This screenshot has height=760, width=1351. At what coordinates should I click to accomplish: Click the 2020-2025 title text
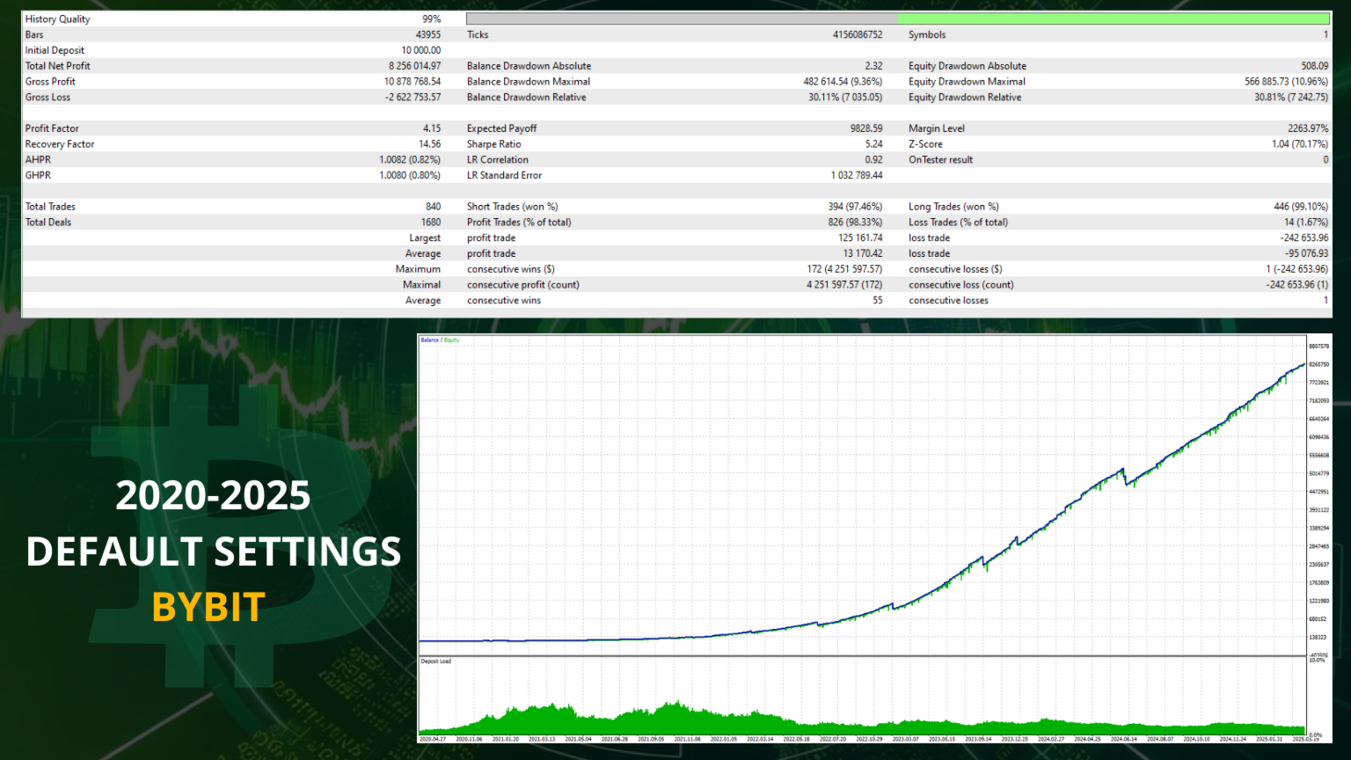point(213,495)
